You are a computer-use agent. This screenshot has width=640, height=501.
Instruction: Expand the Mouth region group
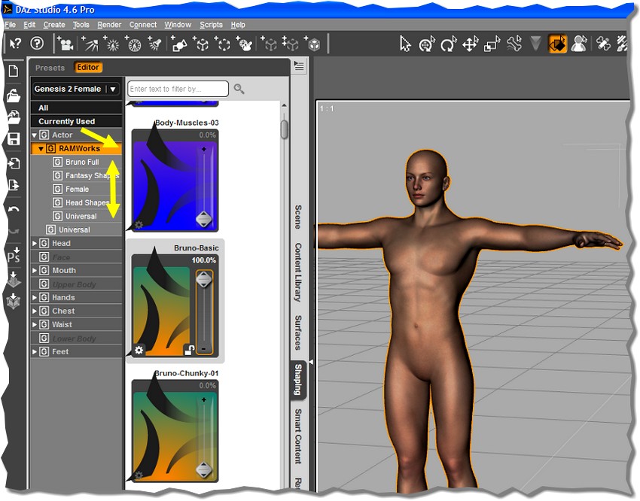pos(35,270)
